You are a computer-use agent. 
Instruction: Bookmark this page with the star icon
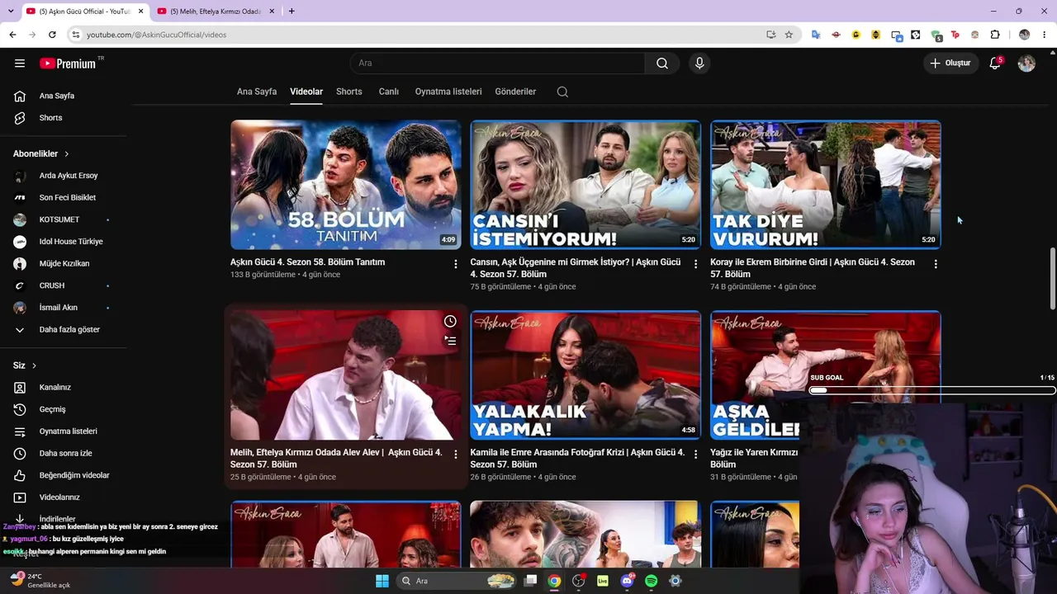pyautogui.click(x=789, y=35)
